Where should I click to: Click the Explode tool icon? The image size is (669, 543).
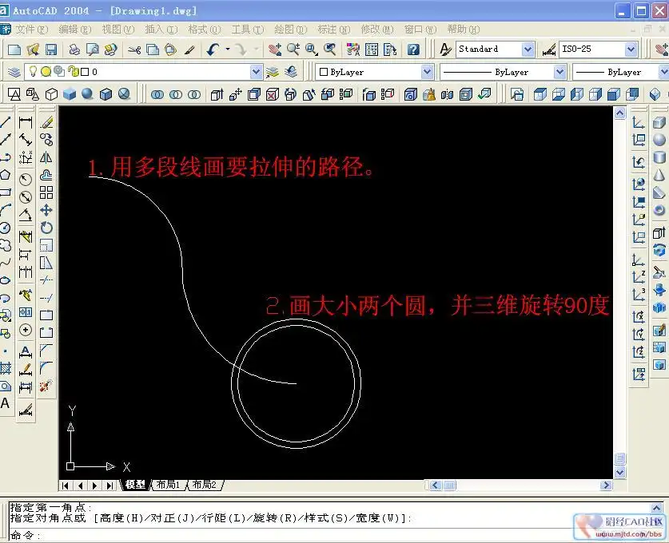click(x=46, y=386)
